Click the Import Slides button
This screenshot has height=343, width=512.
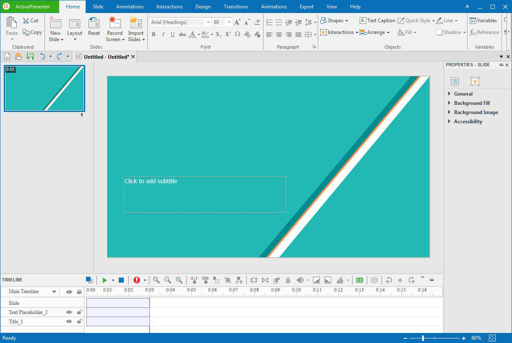coord(136,29)
